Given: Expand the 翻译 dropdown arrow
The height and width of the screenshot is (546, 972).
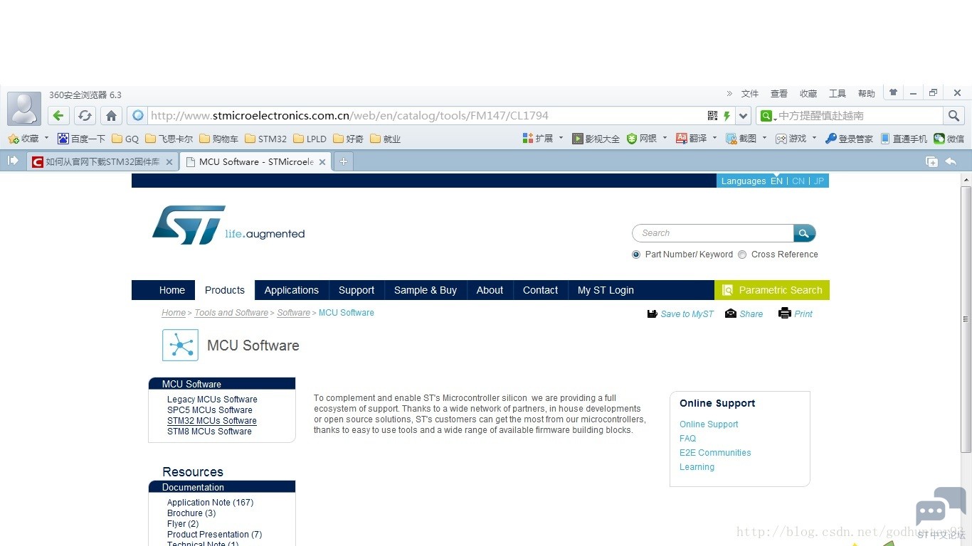Looking at the screenshot, I should [714, 138].
